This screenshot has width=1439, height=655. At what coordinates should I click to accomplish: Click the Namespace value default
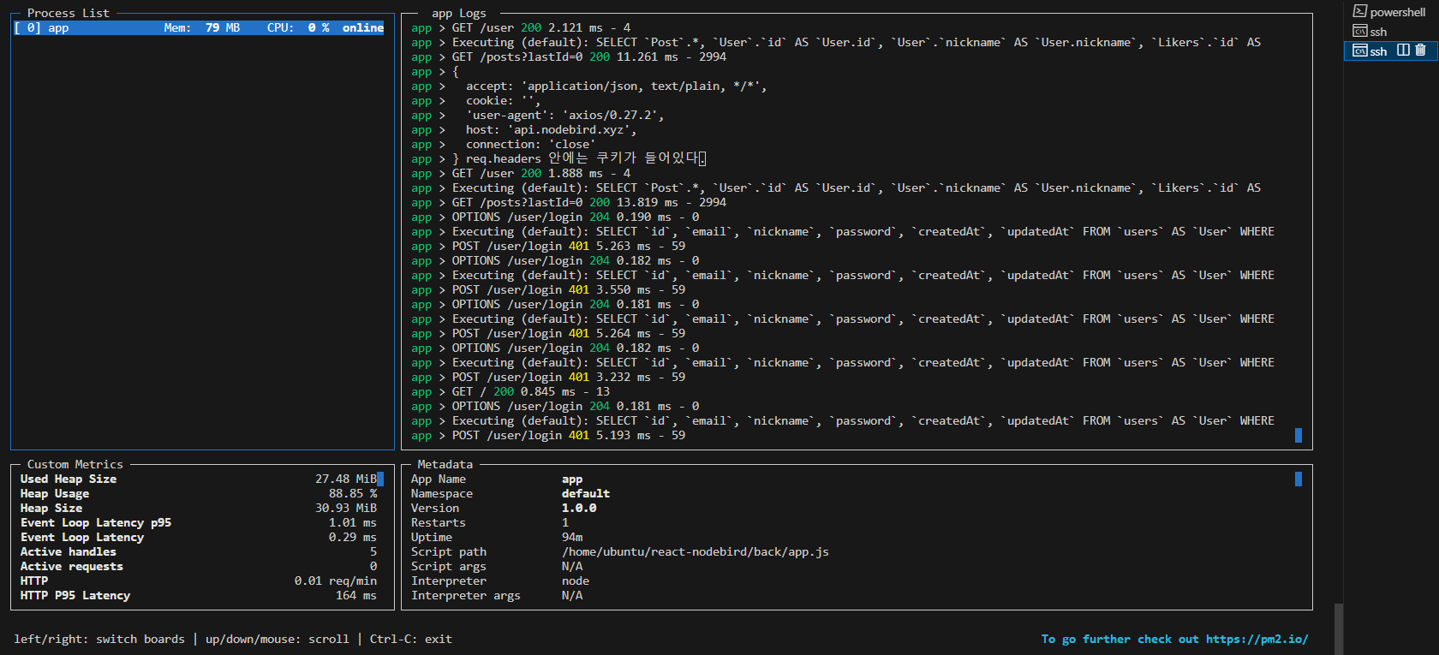(x=586, y=494)
